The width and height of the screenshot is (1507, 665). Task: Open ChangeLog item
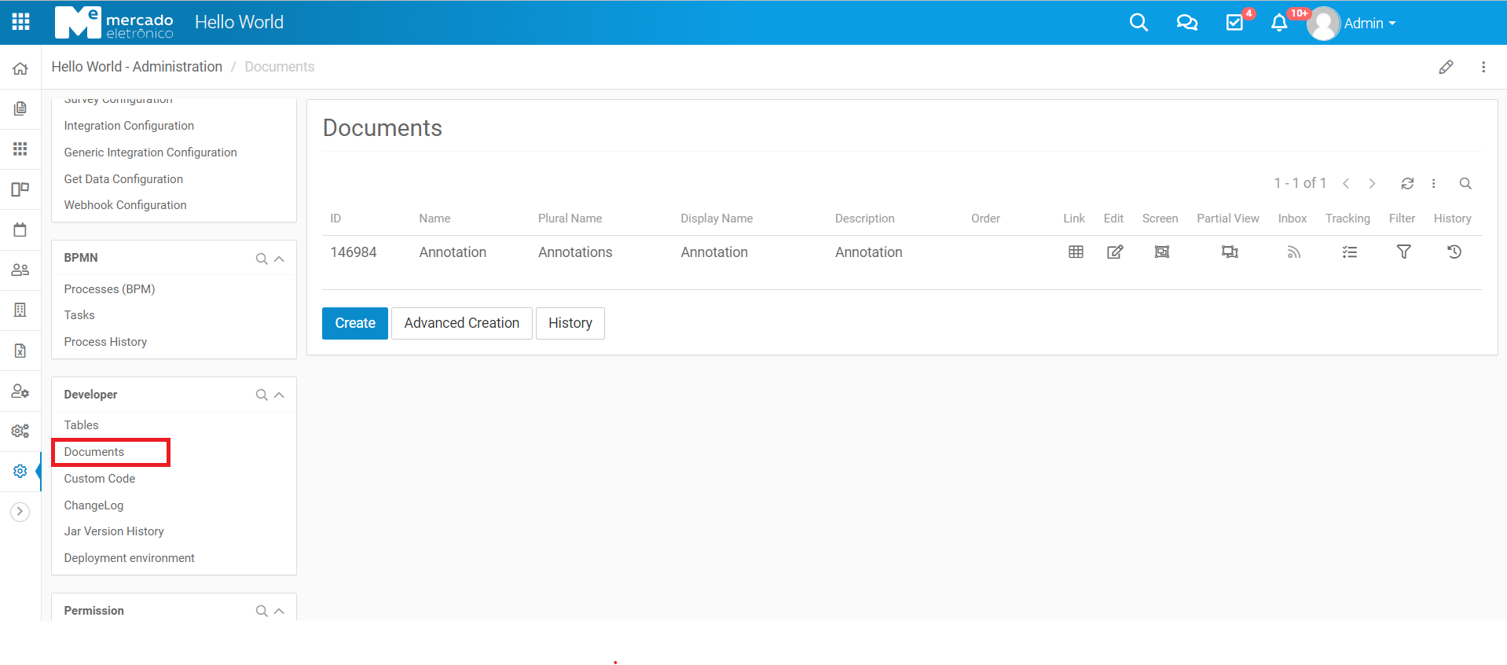tap(93, 505)
